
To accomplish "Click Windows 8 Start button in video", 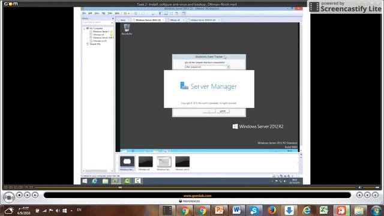I will (x=85, y=181).
